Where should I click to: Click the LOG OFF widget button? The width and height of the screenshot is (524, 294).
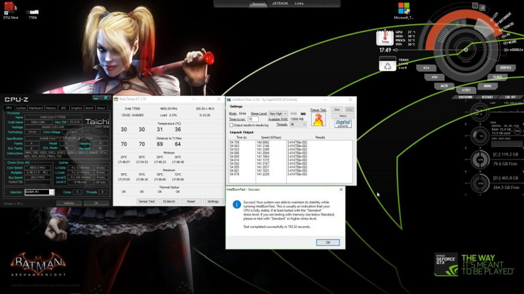click(x=510, y=97)
